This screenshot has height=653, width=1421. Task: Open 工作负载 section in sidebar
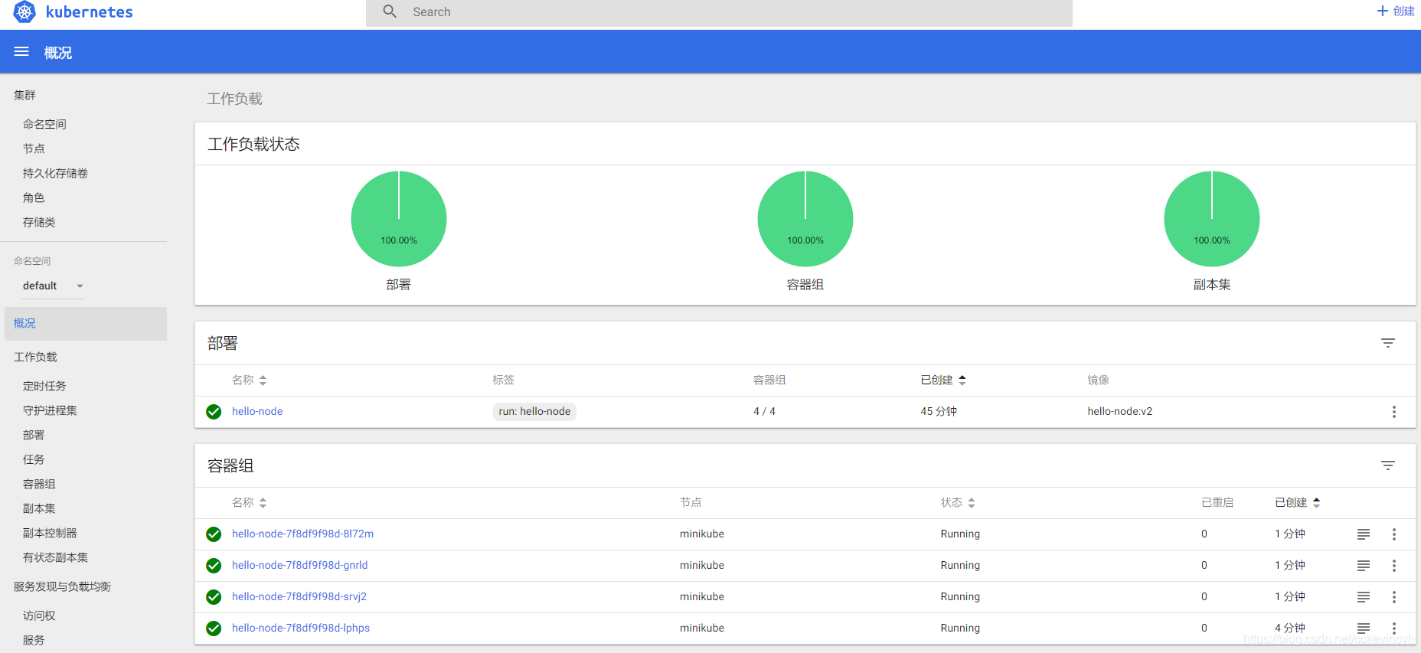click(x=35, y=357)
